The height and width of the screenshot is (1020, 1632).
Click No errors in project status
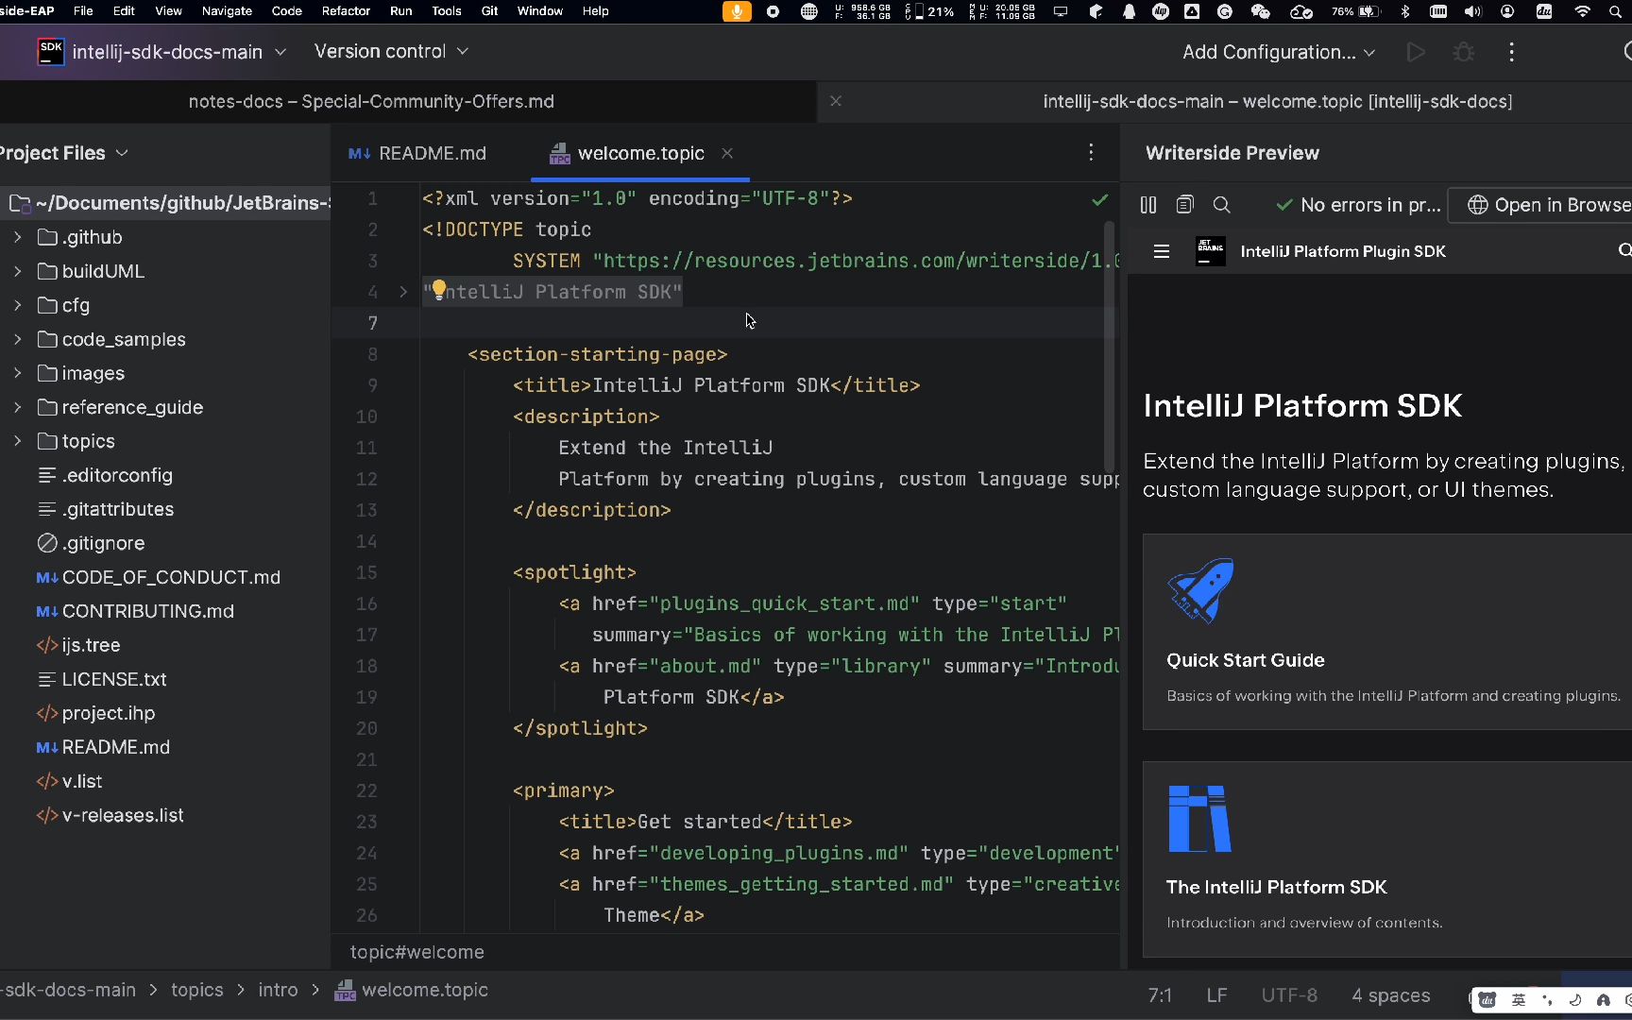[x=1358, y=205]
